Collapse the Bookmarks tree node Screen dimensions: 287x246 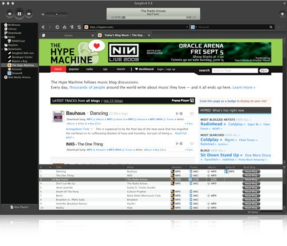coord(2,49)
